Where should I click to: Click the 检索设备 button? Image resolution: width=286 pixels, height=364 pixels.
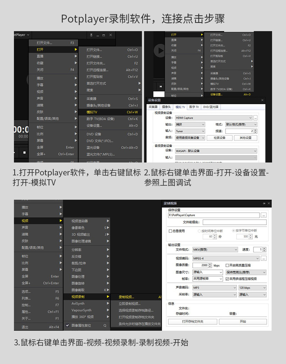click(220, 138)
